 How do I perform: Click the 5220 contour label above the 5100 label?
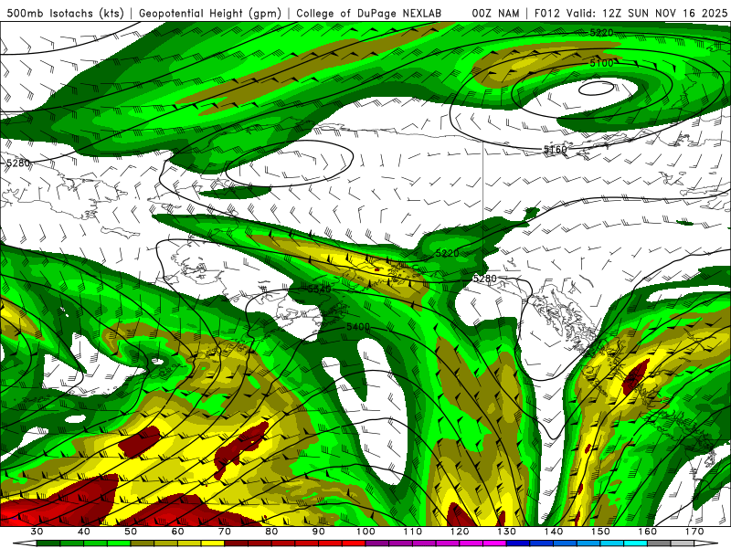(x=601, y=33)
